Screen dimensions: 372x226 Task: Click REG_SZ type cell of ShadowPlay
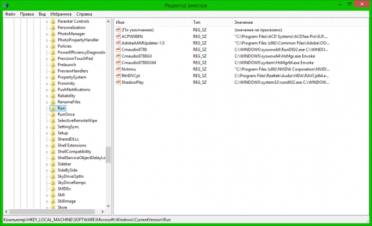pyautogui.click(x=200, y=82)
